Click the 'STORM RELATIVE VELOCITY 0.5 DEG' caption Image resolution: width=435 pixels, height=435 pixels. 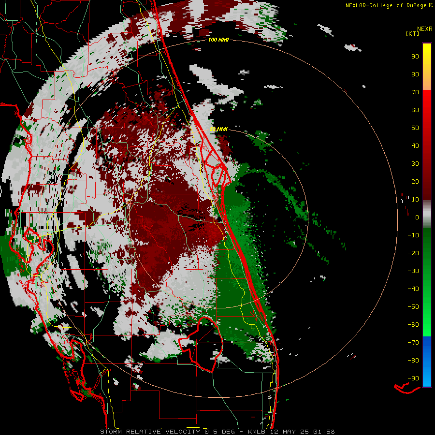(x=167, y=432)
